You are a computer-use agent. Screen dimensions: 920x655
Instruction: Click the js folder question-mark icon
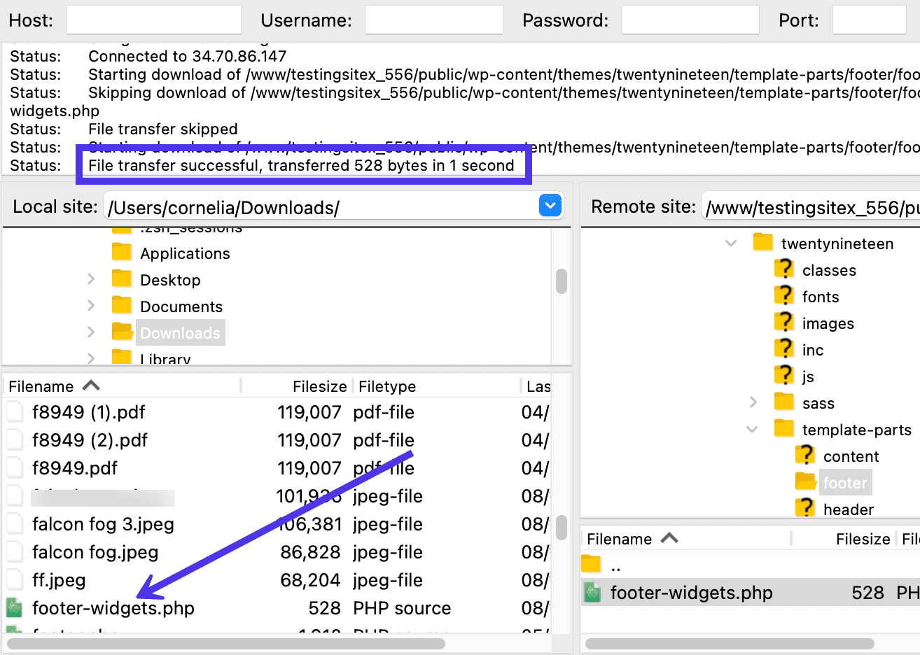[783, 376]
